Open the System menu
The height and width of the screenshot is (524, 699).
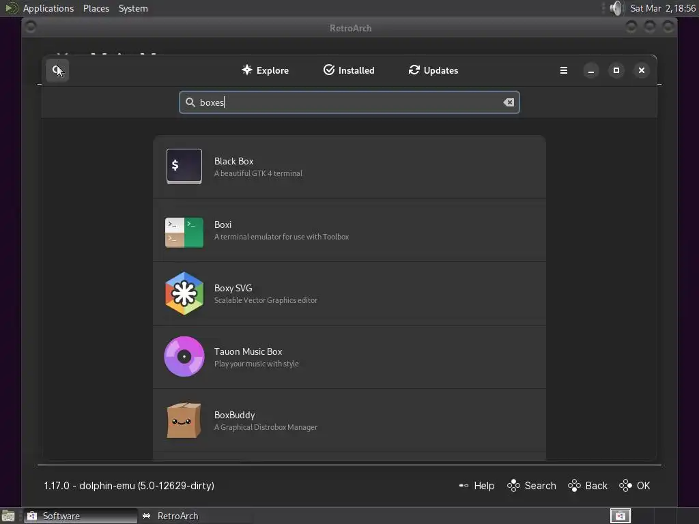coord(133,8)
